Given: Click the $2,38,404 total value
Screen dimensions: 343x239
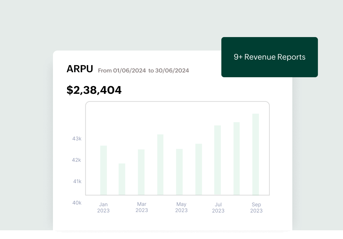Looking at the screenshot, I should (x=94, y=90).
